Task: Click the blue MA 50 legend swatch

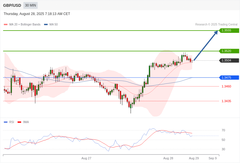Action: [46, 24]
